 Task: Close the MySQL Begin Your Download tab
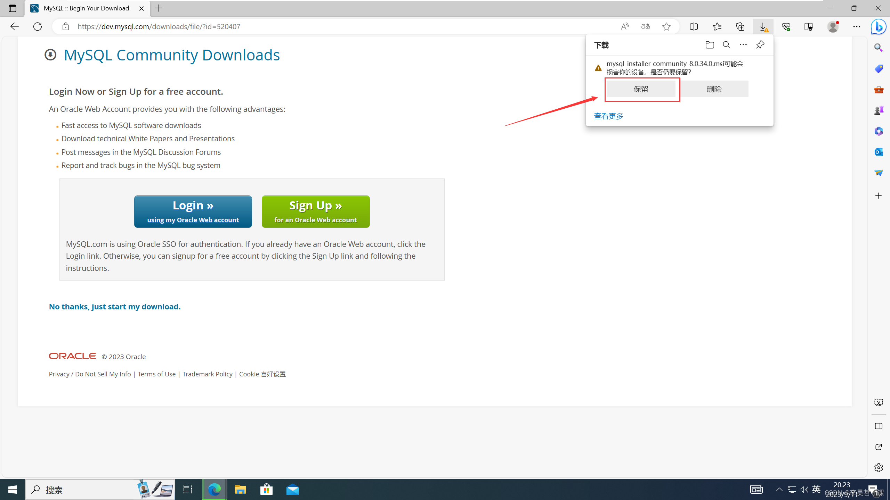[x=141, y=8]
